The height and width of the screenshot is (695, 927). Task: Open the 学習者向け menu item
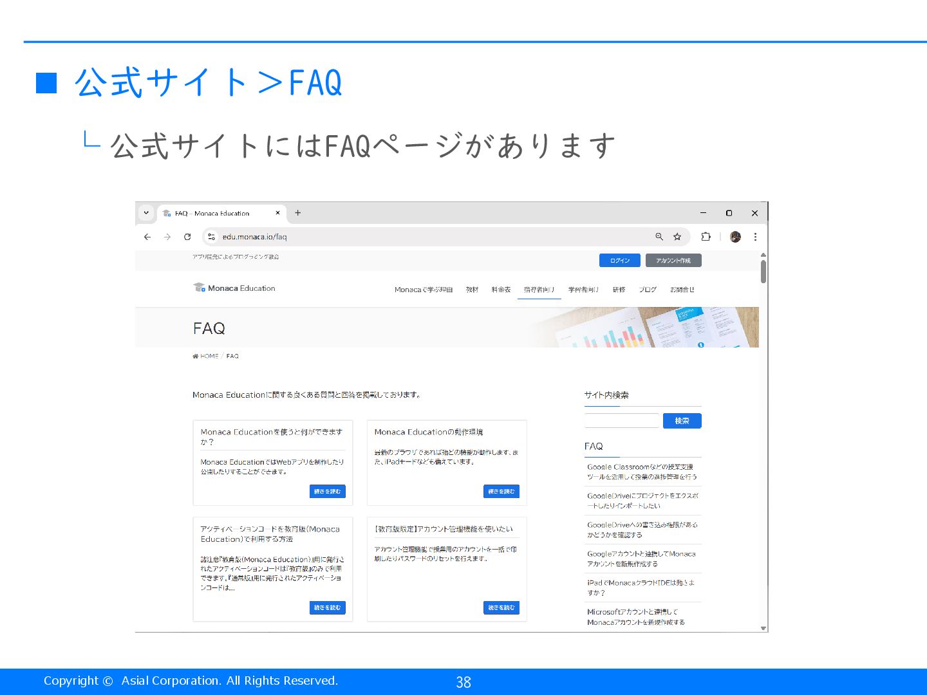click(583, 290)
